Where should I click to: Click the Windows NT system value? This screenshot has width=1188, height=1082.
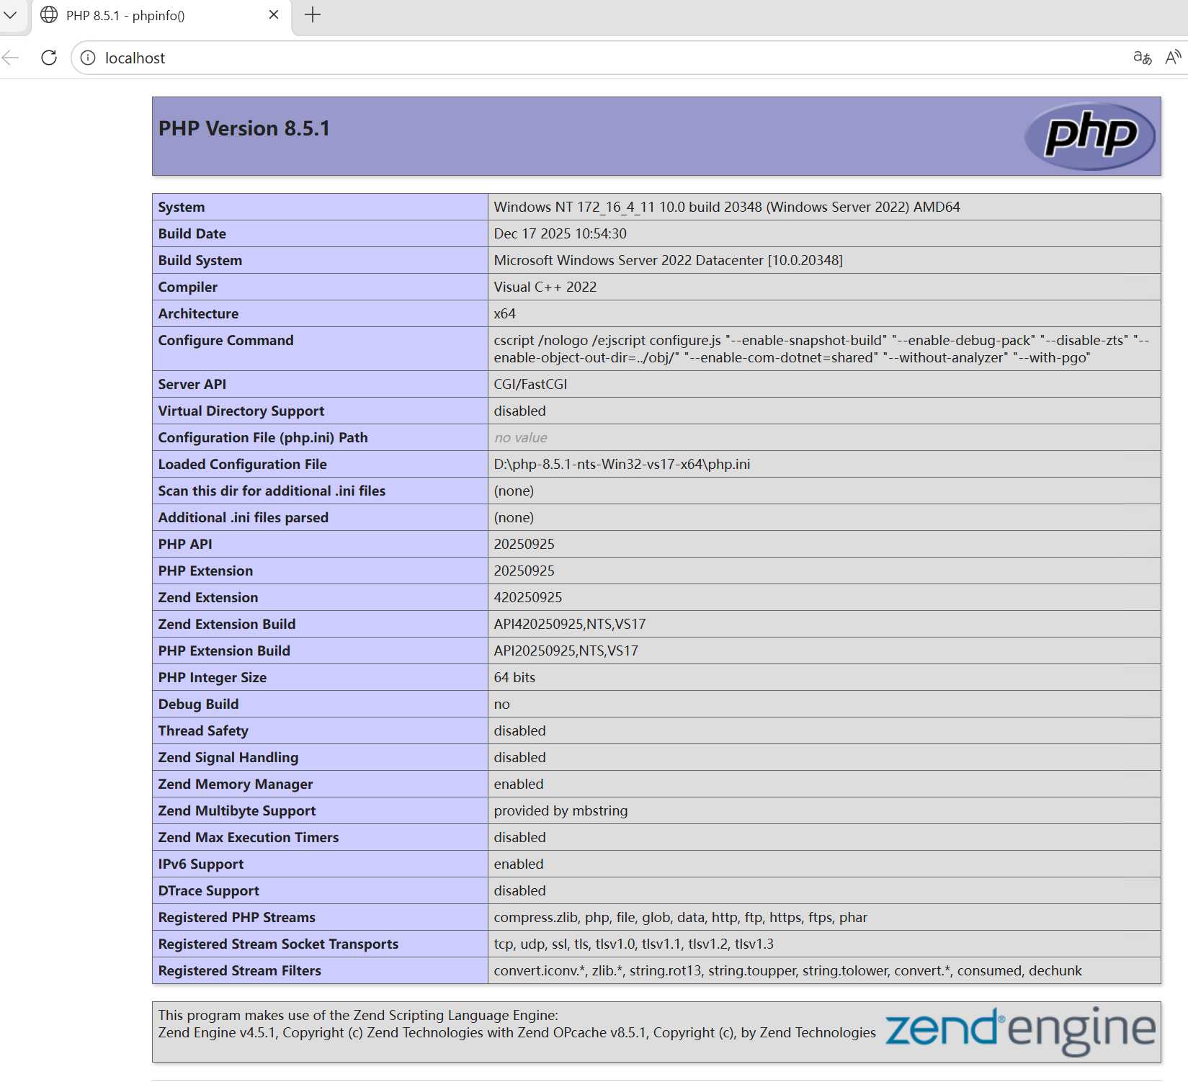727,207
